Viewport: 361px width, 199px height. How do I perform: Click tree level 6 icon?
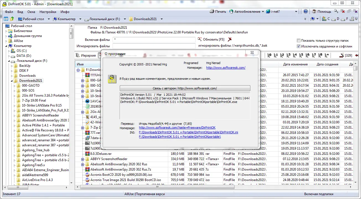pos(308,55)
